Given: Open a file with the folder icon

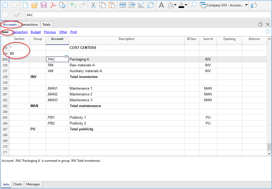Looking at the screenshot, I should tap(34, 5).
